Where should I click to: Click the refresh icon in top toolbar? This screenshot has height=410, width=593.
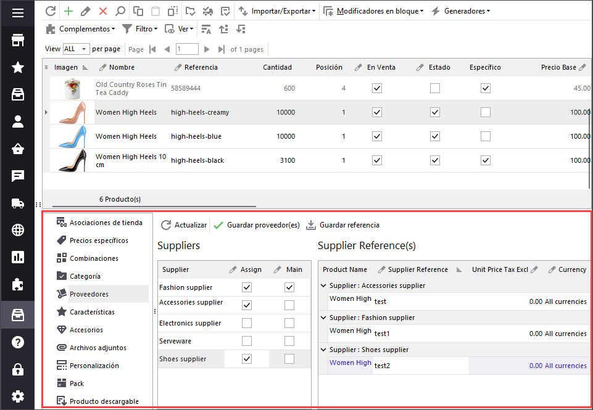coord(51,11)
